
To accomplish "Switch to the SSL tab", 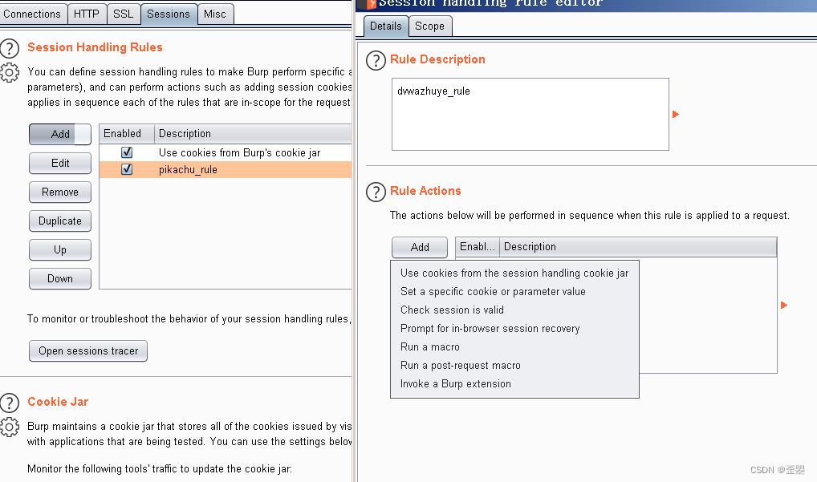I will [x=124, y=14].
